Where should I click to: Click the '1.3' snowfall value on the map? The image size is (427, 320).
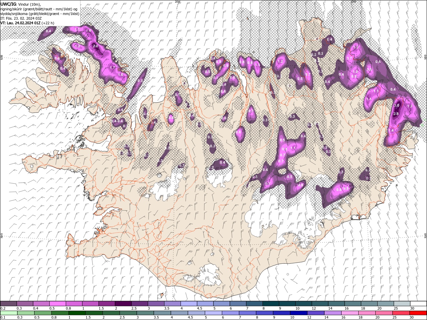pyautogui.click(x=410, y=106)
